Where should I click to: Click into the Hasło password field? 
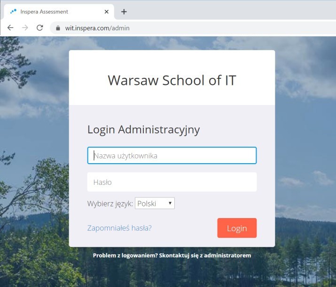coord(172,182)
